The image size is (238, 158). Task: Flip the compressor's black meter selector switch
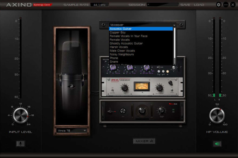170,83
